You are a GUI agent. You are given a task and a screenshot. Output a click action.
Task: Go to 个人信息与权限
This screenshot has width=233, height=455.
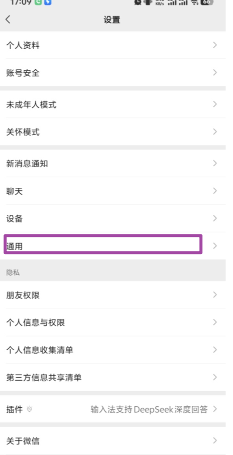coord(112,322)
